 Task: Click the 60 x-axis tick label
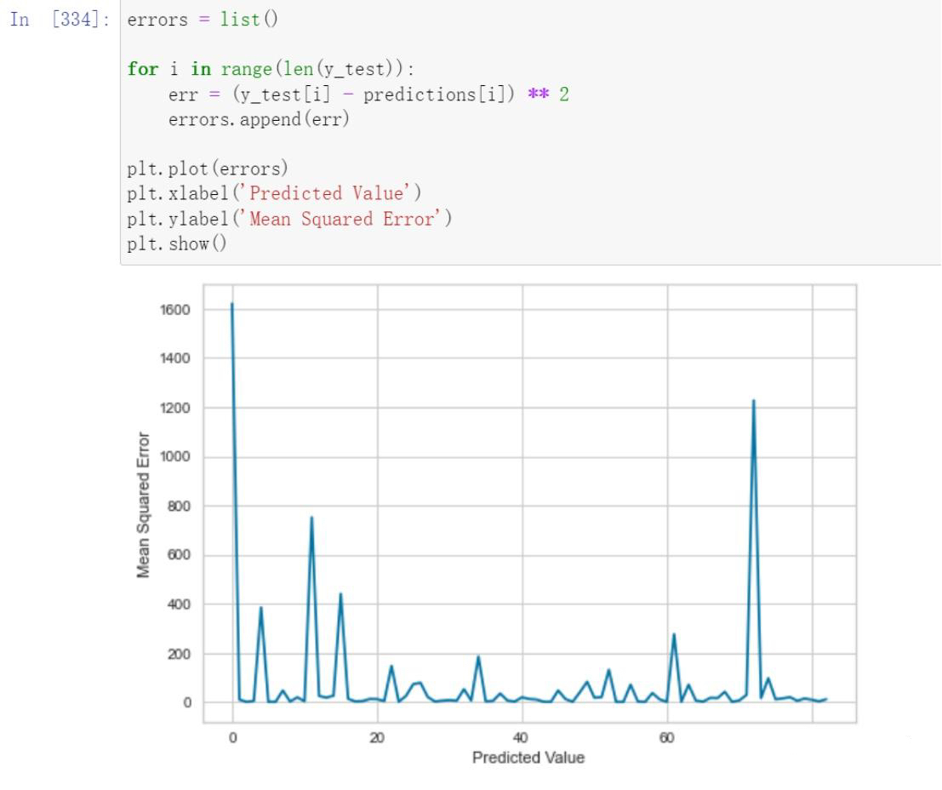[667, 738]
